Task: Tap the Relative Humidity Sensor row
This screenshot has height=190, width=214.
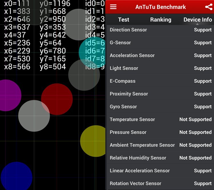Action: pos(160,158)
